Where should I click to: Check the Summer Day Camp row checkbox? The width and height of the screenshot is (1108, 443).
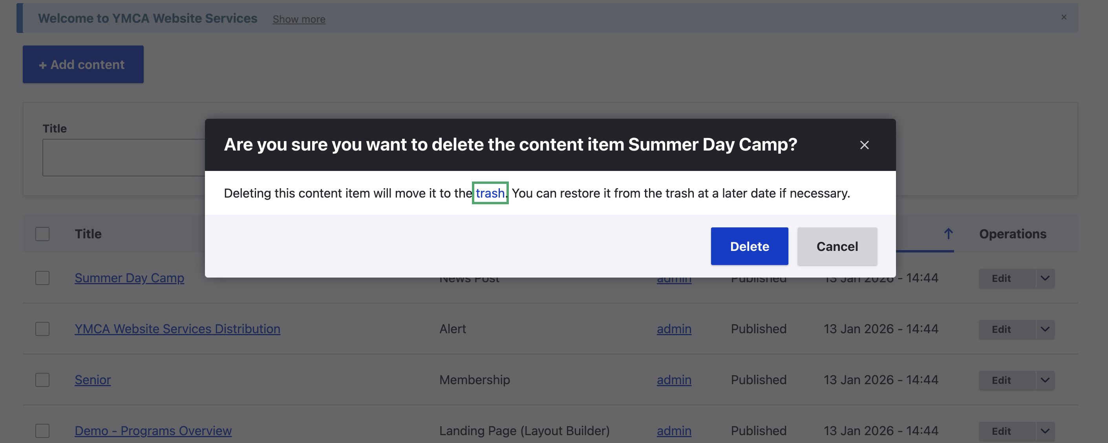(x=42, y=278)
